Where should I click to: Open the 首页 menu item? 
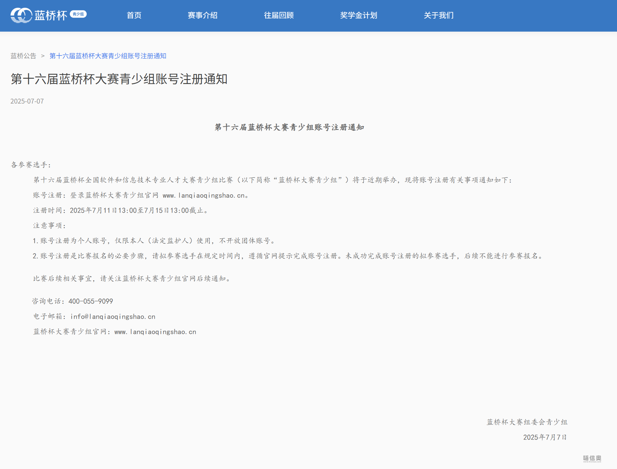(x=134, y=15)
